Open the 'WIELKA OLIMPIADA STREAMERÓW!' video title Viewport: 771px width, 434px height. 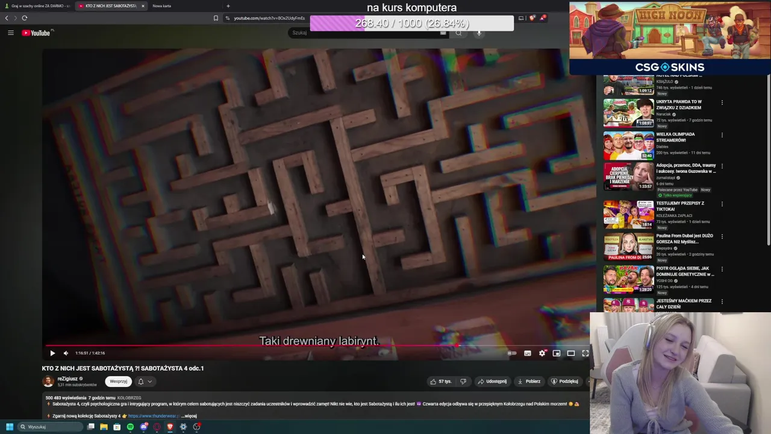click(675, 137)
